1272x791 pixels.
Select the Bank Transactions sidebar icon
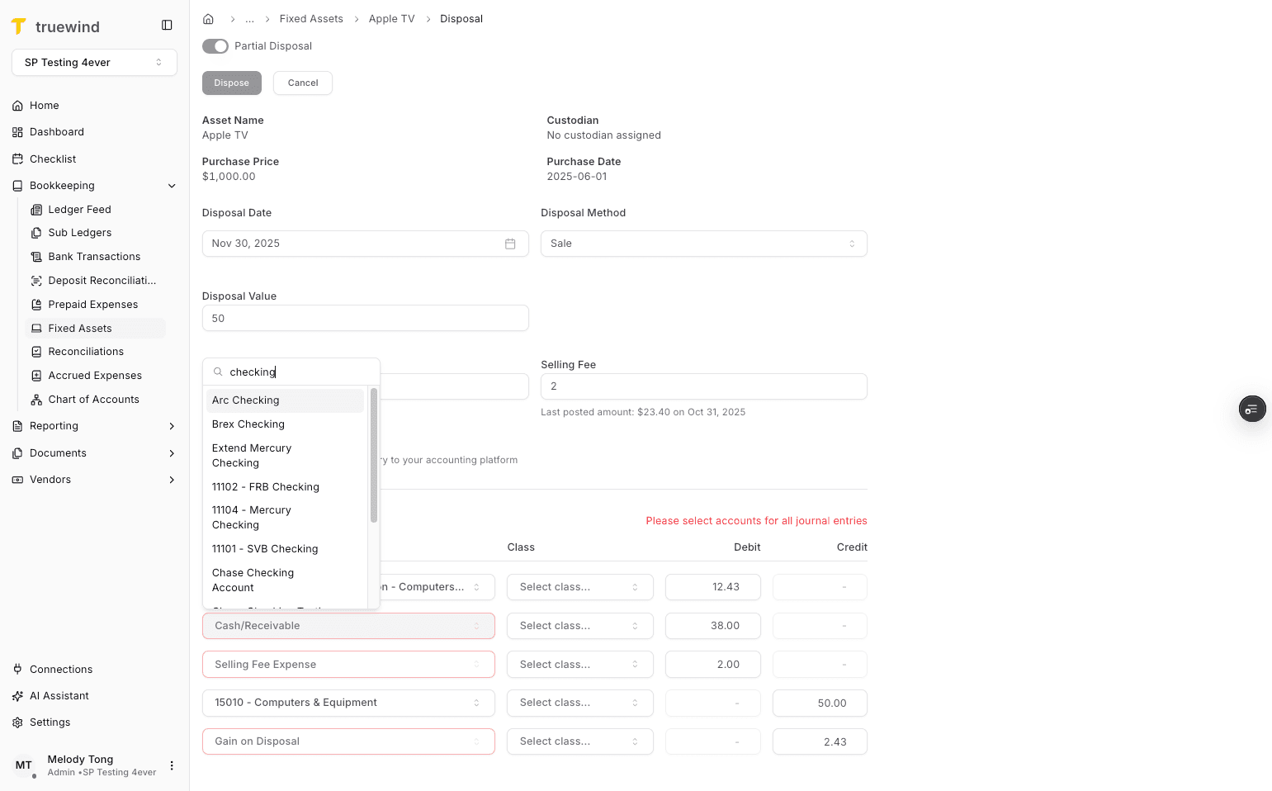coord(36,256)
